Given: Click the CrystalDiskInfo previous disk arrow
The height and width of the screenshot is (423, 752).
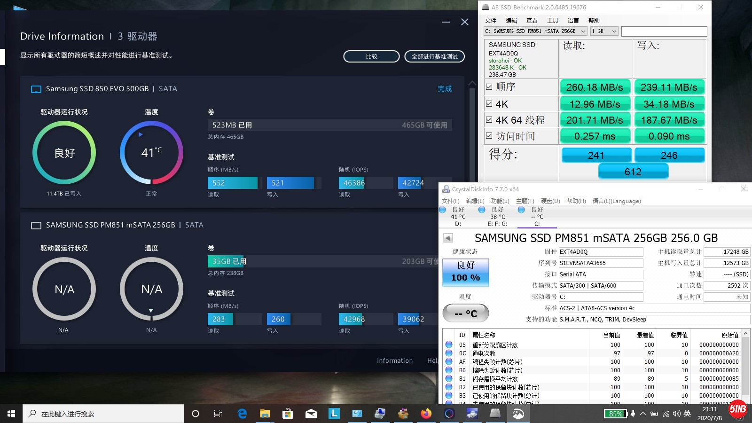Looking at the screenshot, I should point(448,238).
